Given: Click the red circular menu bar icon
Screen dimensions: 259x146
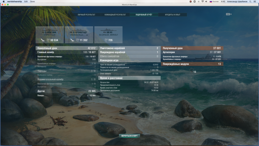Looking at the screenshot, I should [x=191, y=1].
